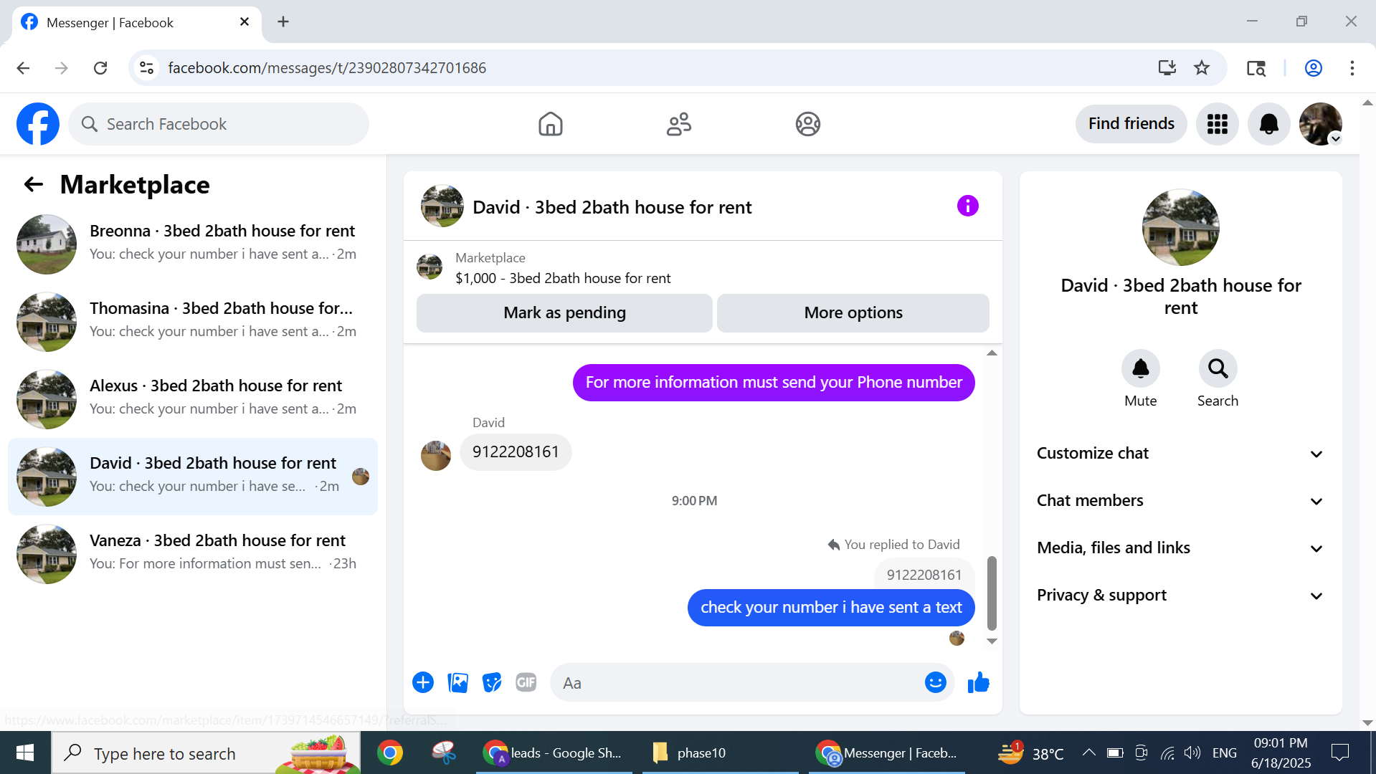Reload the page in Chrome
This screenshot has height=774, width=1376.
pos(100,68)
